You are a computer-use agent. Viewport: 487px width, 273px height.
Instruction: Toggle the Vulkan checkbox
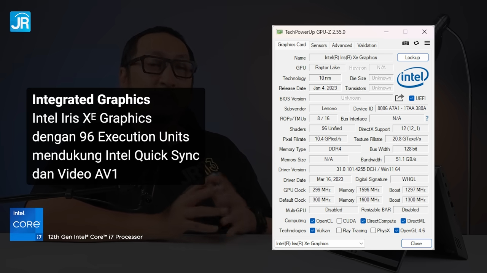point(312,231)
